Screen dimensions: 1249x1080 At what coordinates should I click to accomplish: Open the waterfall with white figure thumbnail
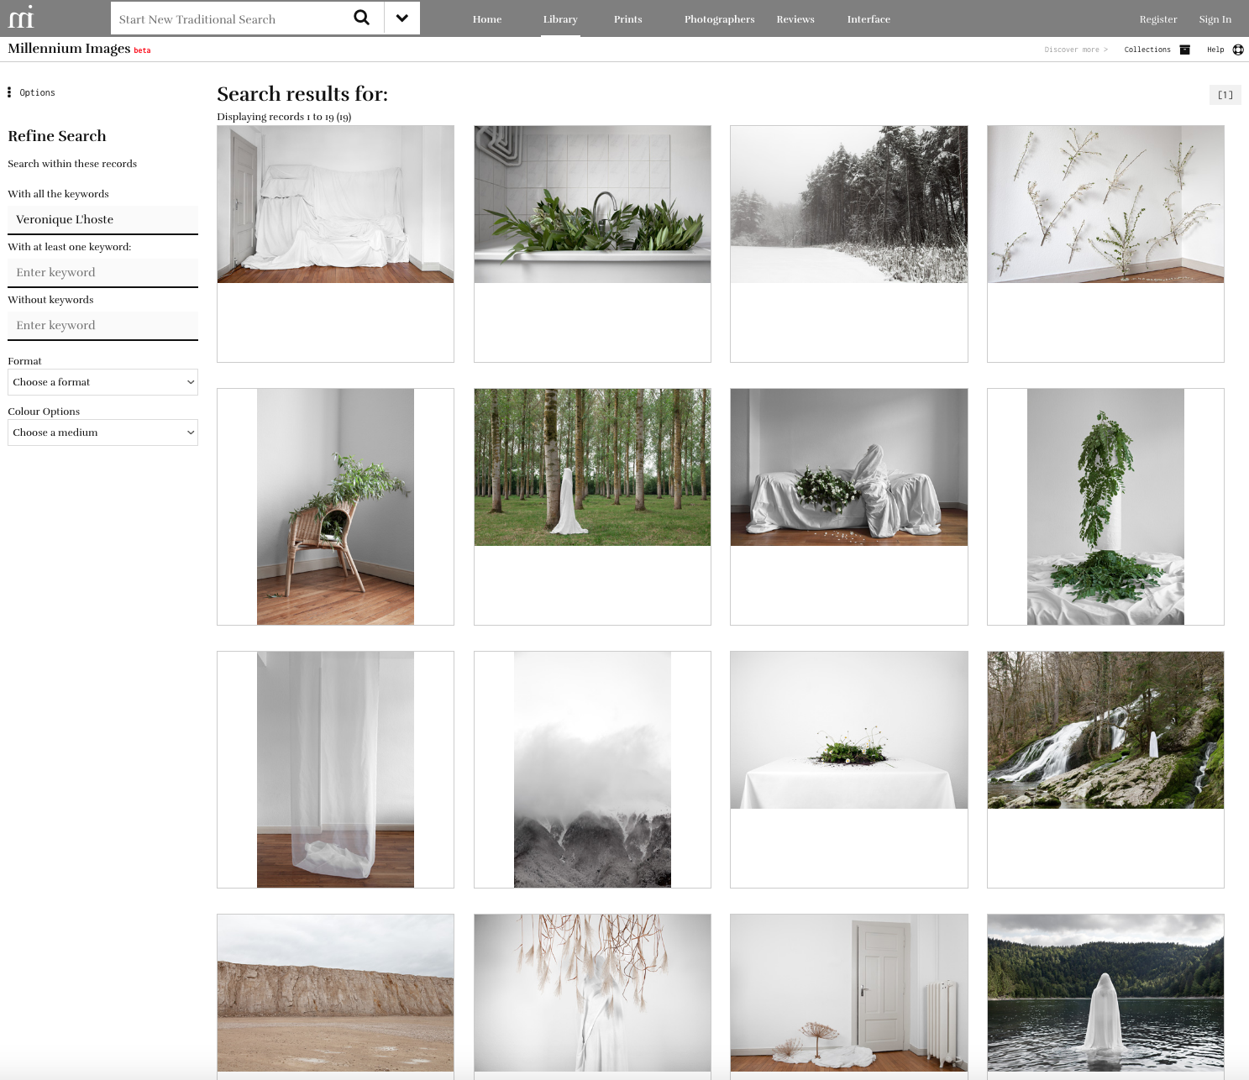click(x=1105, y=730)
